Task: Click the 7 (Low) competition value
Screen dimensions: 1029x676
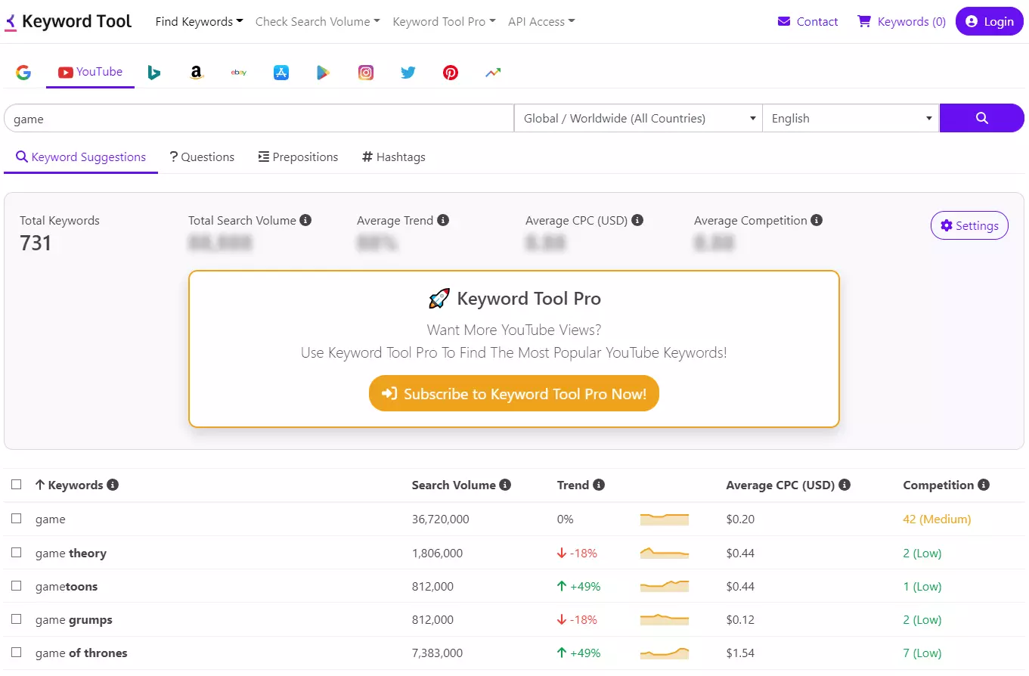Action: click(922, 653)
